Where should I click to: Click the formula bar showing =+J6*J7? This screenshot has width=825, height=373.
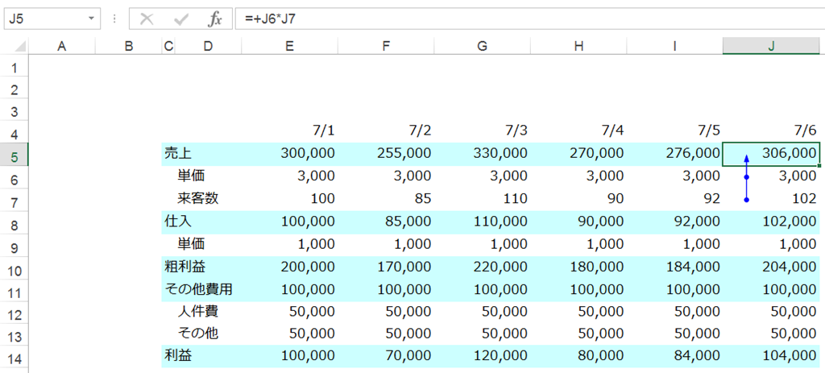click(x=530, y=19)
